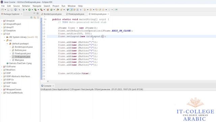Toggle Mark Occurrences highlighted toolbar button
Screen dimensions: 216x122
[71, 10]
